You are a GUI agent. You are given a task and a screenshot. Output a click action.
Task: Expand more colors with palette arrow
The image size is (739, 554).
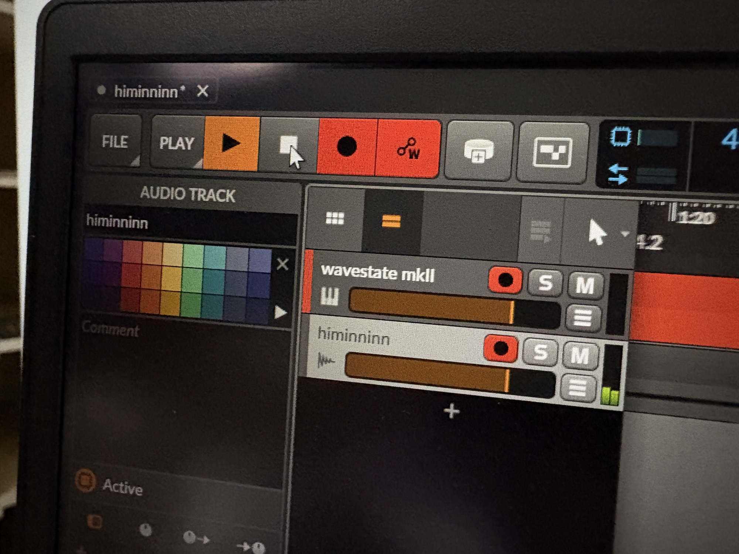click(280, 313)
